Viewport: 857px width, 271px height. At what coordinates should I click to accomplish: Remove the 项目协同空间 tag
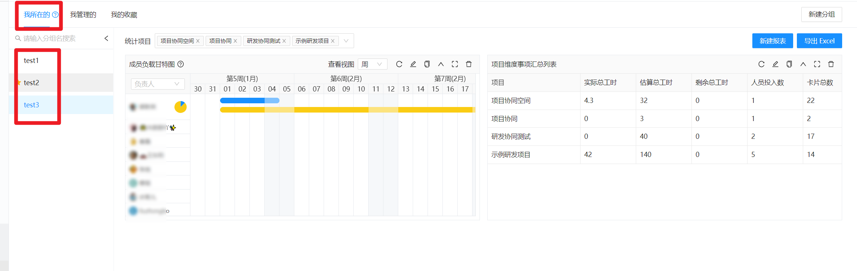coord(198,41)
